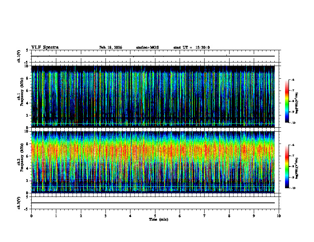The height and width of the screenshot is (242, 314).
Task: Select the ch.2 colorbar "log(PSD)" unit label
Action: coord(297,168)
